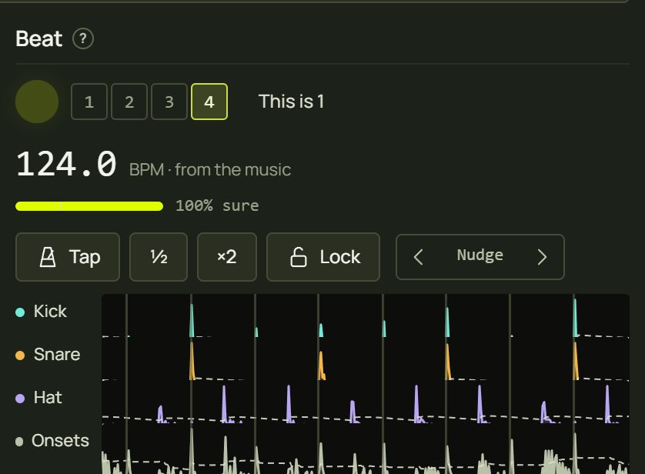Viewport: 645px width, 474px height.
Task: Click the '100% sure' text
Action: pos(217,205)
